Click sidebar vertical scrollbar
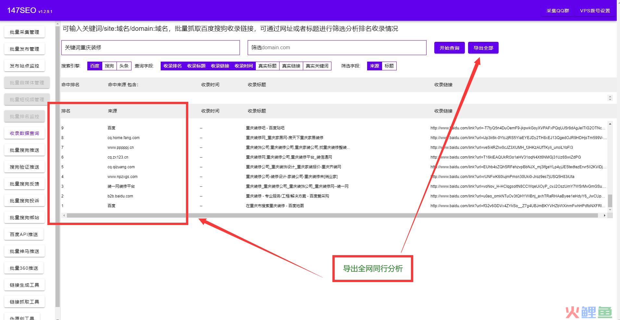The height and width of the screenshot is (320, 620). (x=57, y=167)
